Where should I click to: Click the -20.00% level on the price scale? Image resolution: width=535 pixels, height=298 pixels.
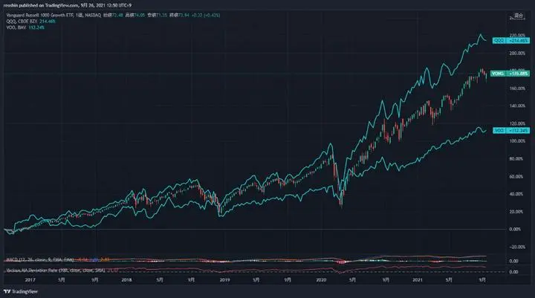click(x=517, y=247)
